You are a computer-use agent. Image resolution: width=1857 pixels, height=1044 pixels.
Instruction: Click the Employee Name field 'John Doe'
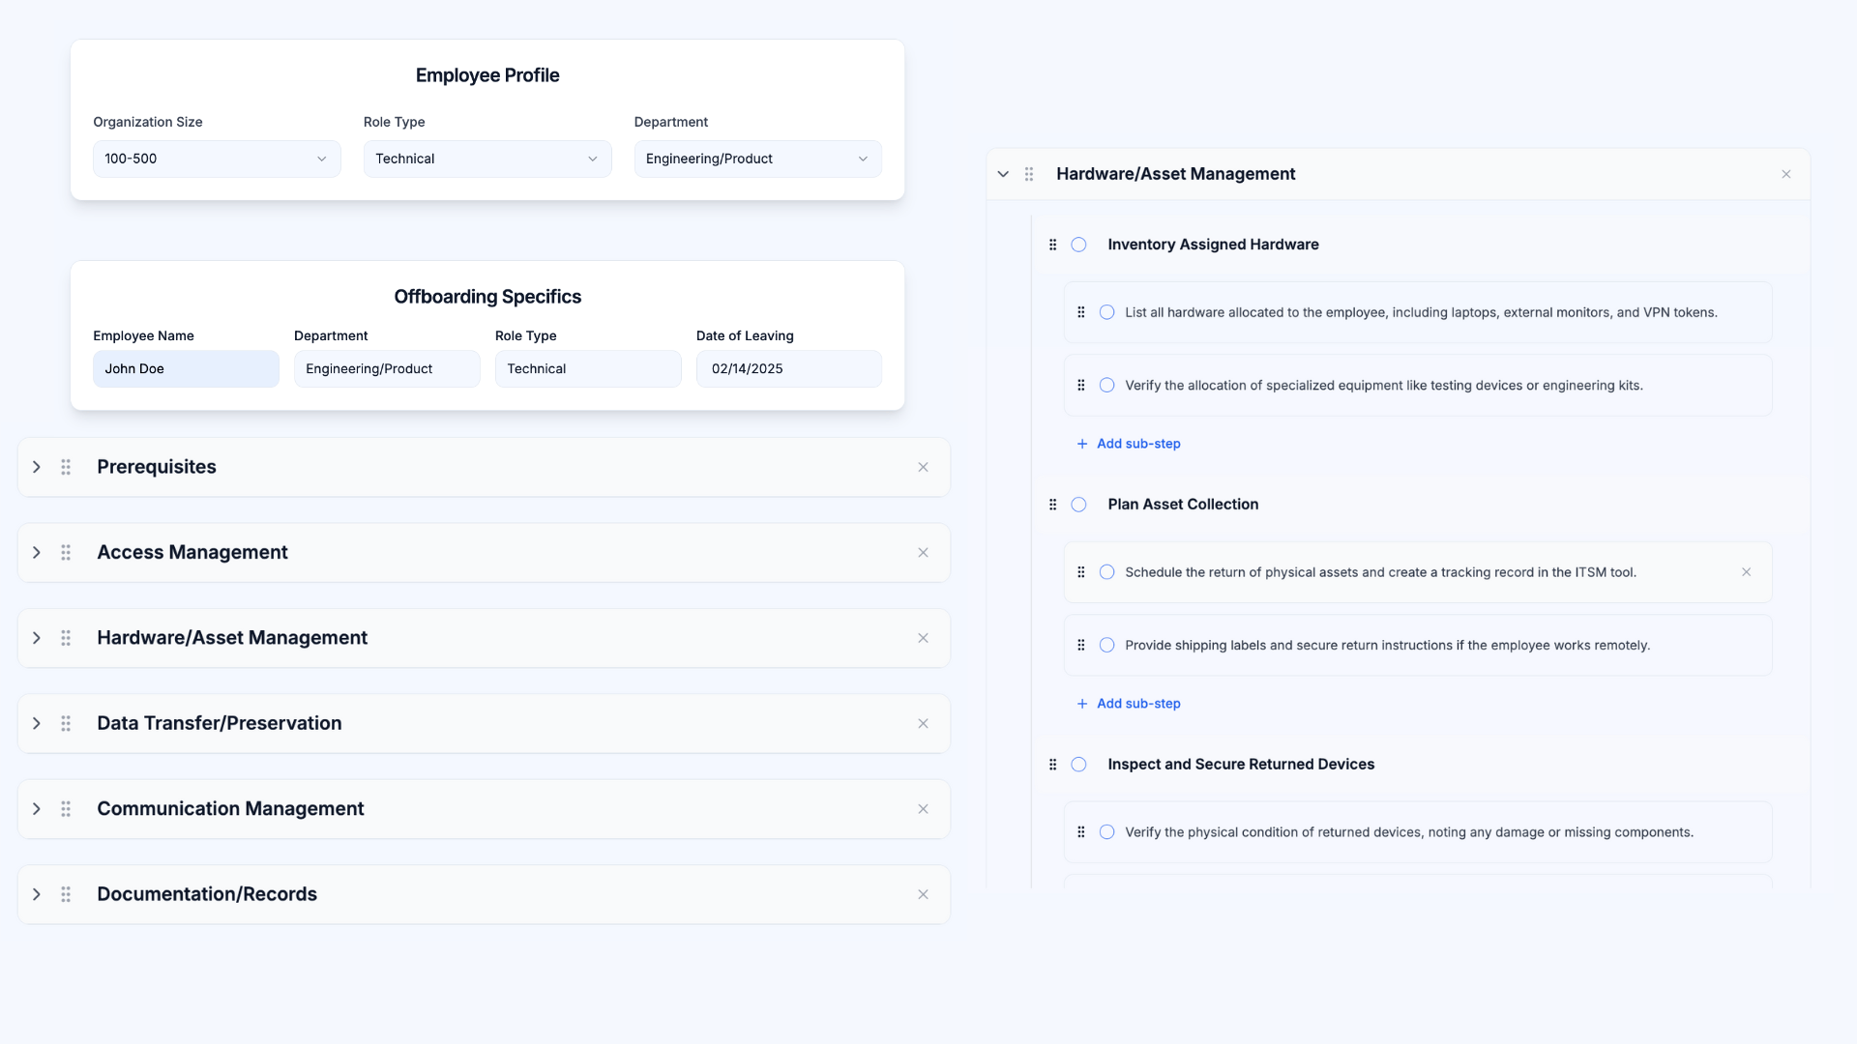pos(186,369)
